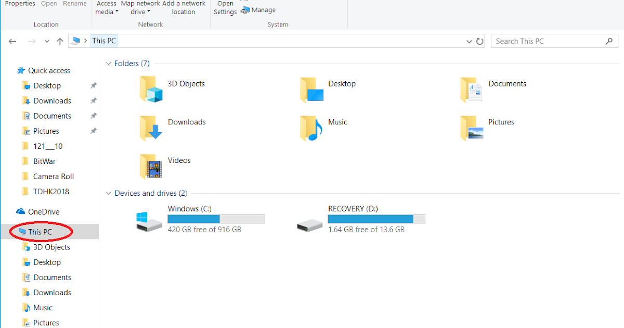Click the refresh address bar icon
The height and width of the screenshot is (328, 624).
(479, 41)
